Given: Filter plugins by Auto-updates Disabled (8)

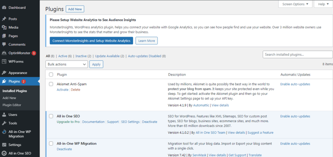Looking at the screenshot, I should [147, 56].
